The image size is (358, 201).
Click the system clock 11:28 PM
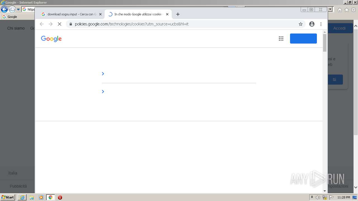pos(344,197)
